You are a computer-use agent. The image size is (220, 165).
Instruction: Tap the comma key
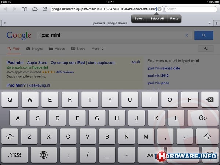pos(165,136)
